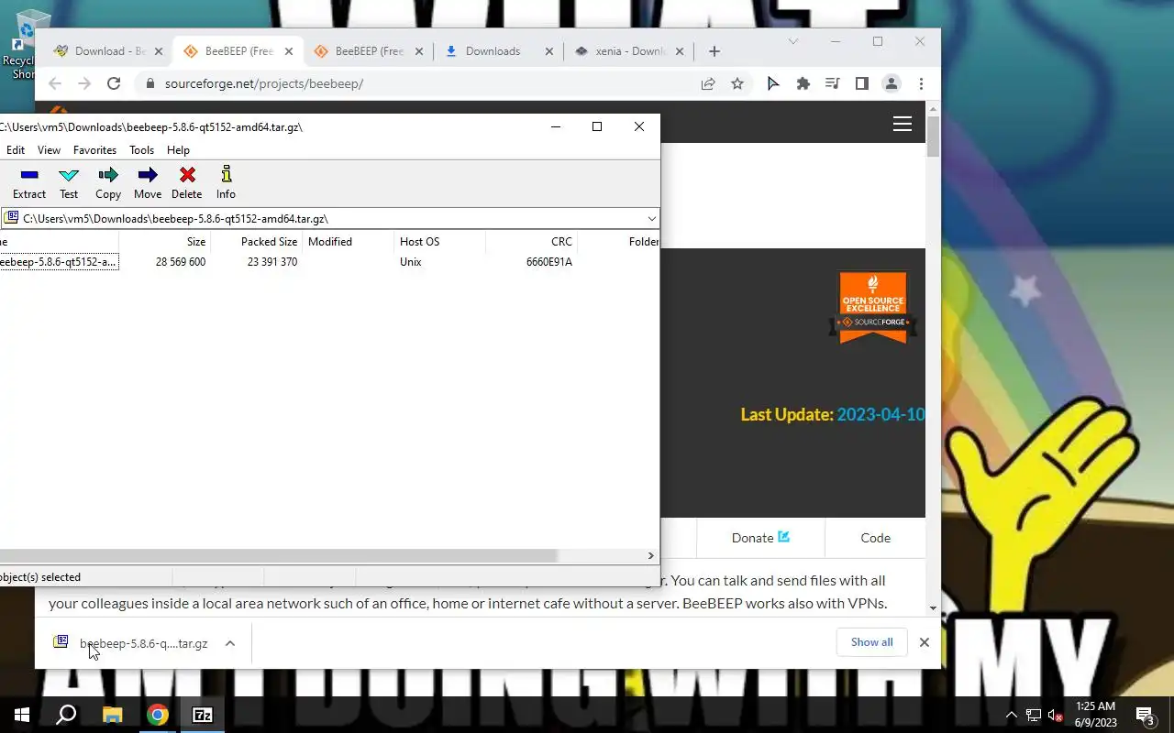1174x733 pixels.
Task: Switch to the xenia - Downloads browser tab
Action: (631, 51)
